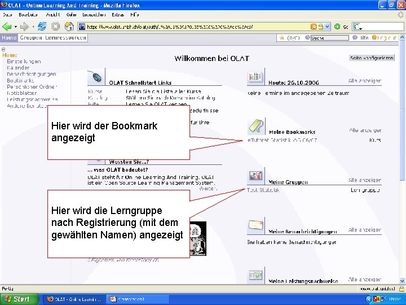Click the cartoon comic thumbnail
406x305 pixels.
198,238
